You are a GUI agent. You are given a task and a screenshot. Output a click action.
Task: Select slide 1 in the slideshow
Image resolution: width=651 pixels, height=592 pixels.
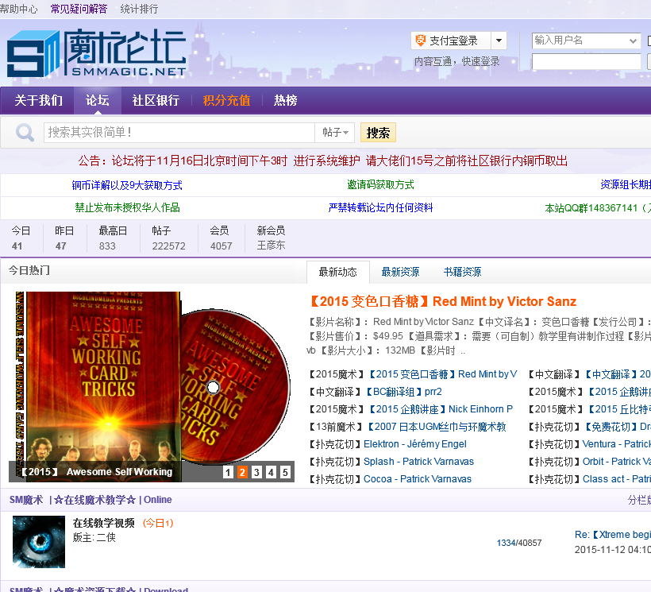[228, 472]
